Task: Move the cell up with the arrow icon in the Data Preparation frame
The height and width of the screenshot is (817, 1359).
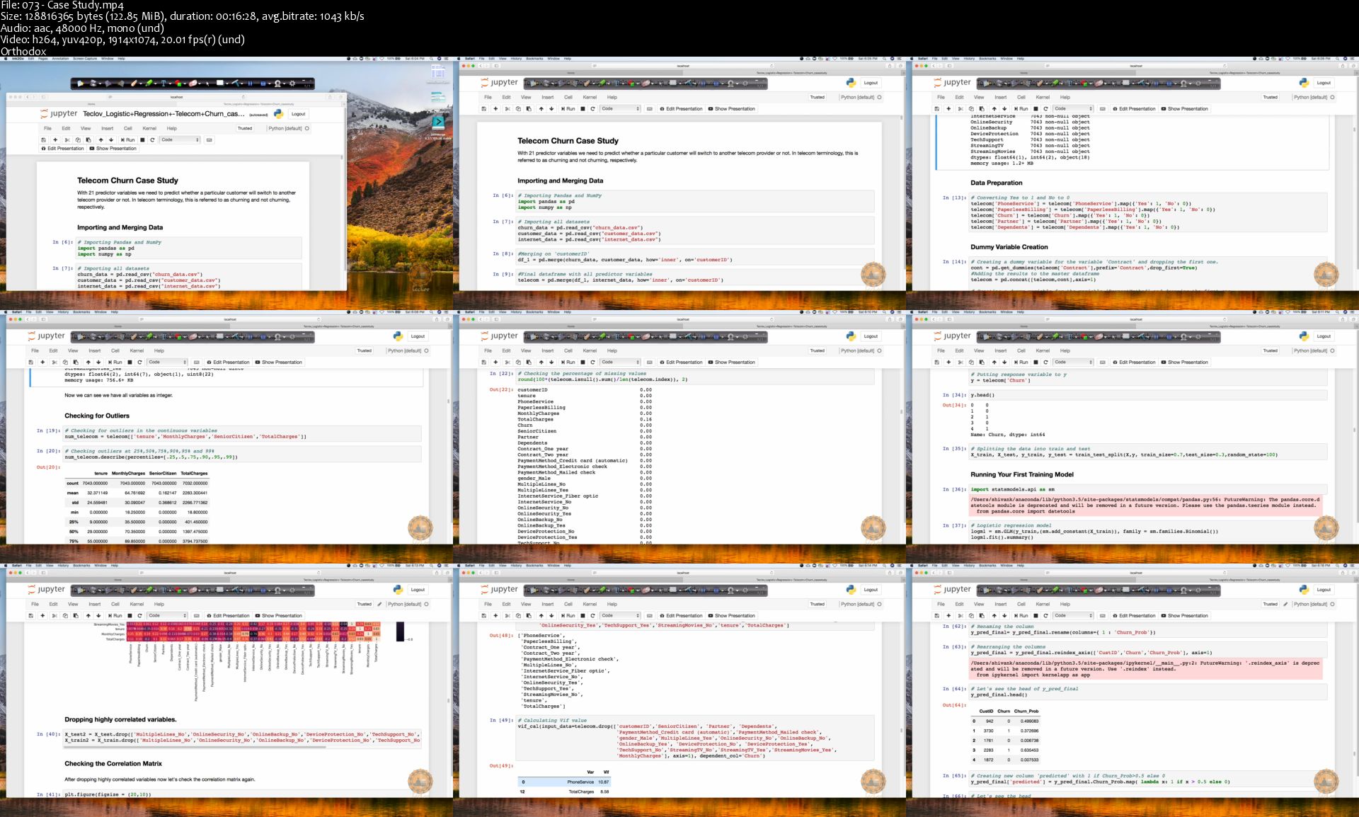Action: [x=994, y=109]
